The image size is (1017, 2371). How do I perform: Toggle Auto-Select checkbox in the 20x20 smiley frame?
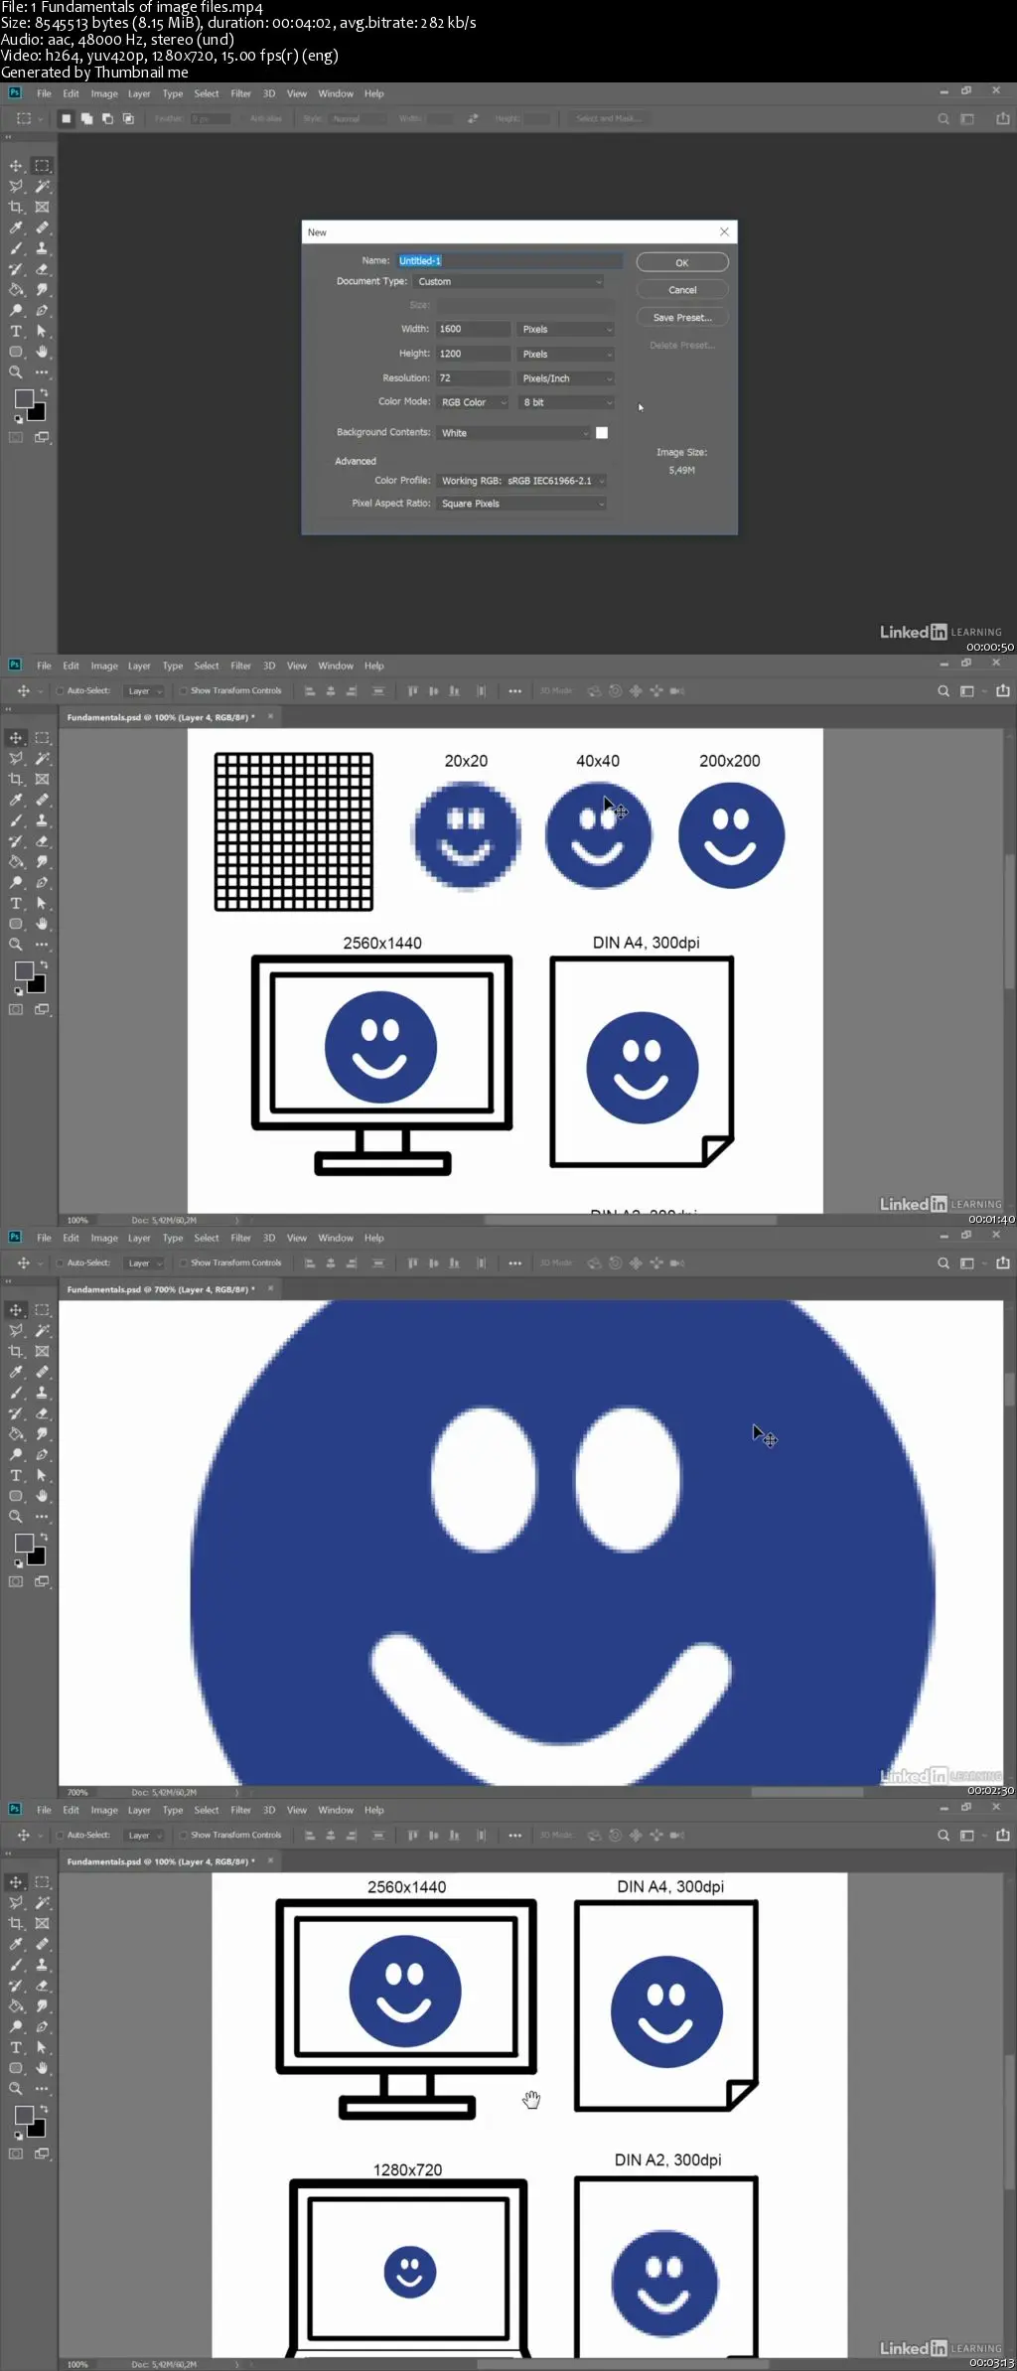point(61,691)
